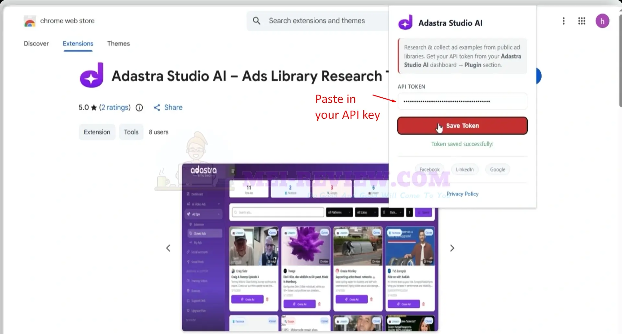
Task: Click the 'Adastra Studio AI' popup heading
Action: pos(450,23)
